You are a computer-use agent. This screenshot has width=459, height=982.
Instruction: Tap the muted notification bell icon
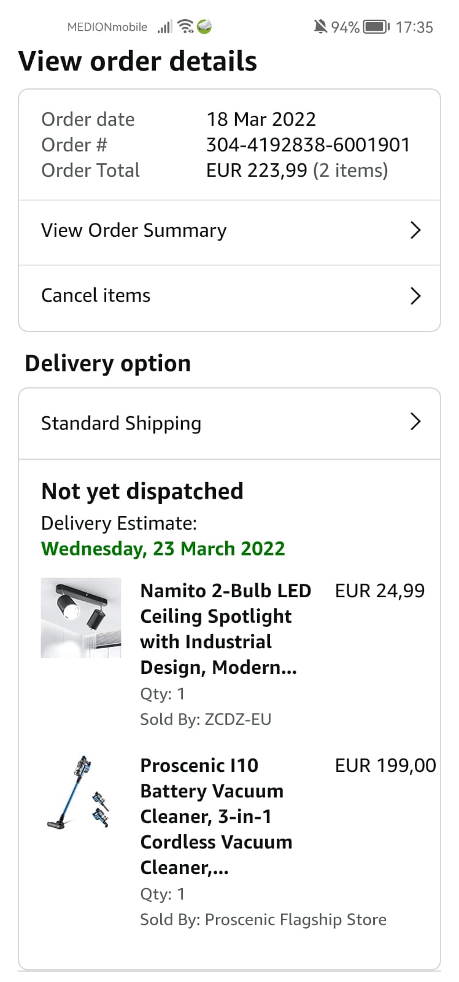[320, 26]
